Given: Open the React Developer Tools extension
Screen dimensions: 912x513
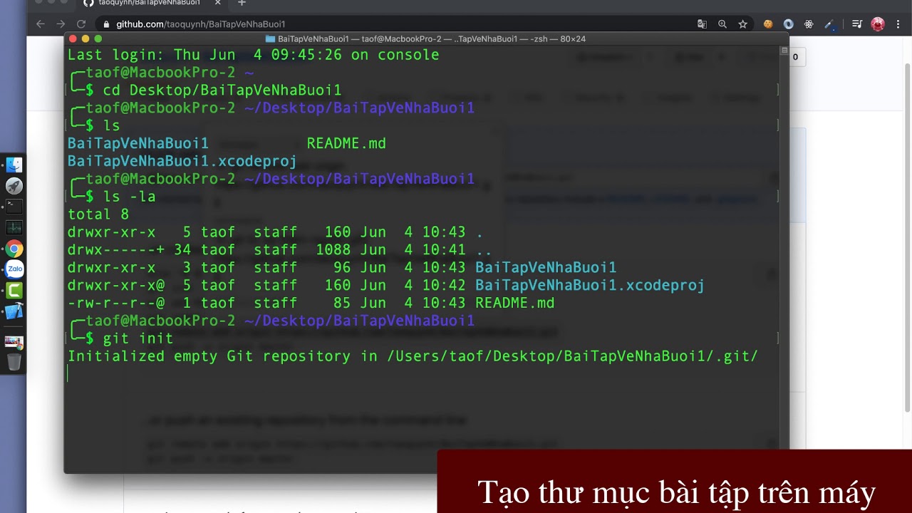Looking at the screenshot, I should 809,24.
